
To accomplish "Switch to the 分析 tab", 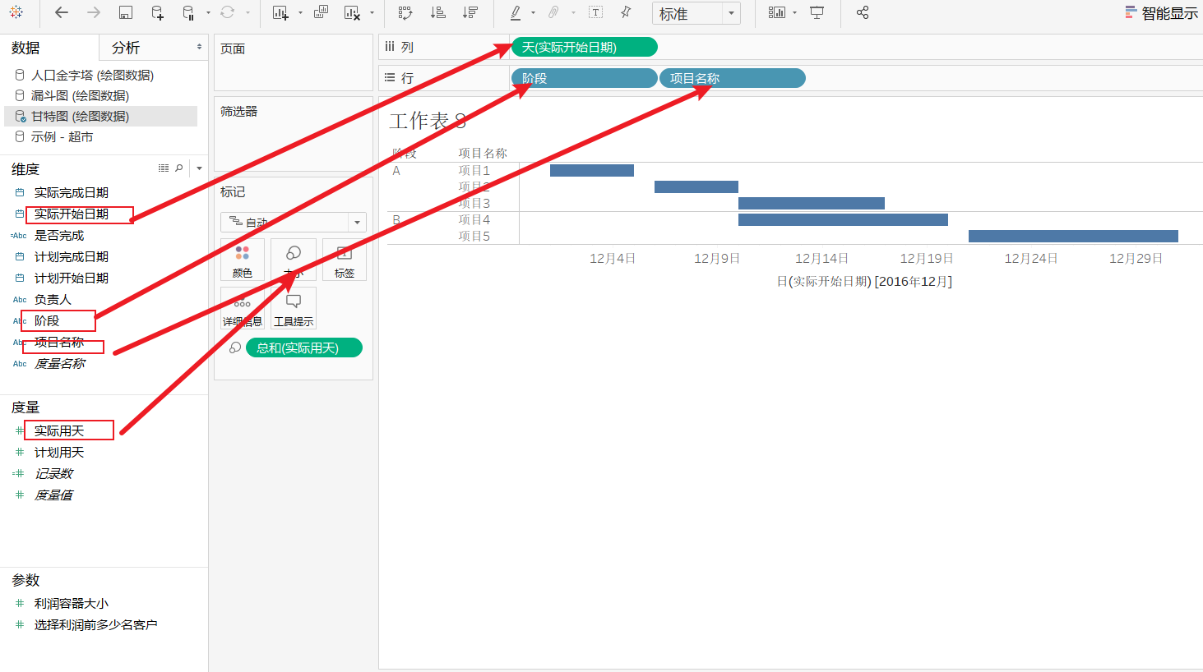I will [126, 48].
